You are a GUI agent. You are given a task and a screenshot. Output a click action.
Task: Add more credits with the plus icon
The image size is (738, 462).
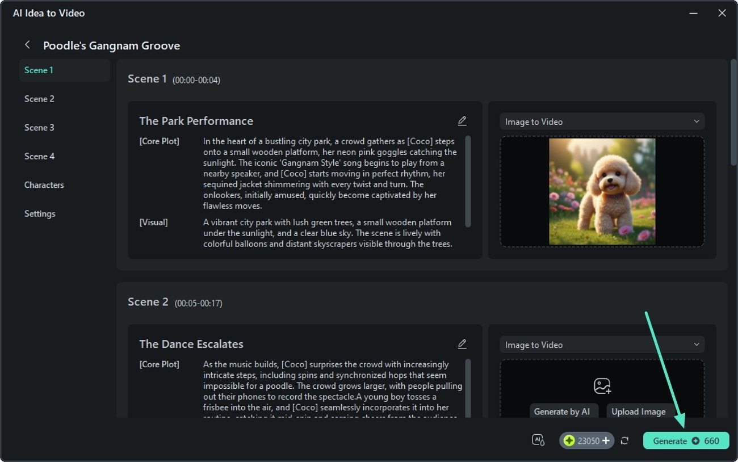(x=606, y=440)
